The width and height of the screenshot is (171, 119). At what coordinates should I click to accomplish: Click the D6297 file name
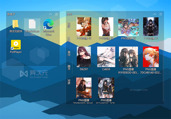(84, 69)
